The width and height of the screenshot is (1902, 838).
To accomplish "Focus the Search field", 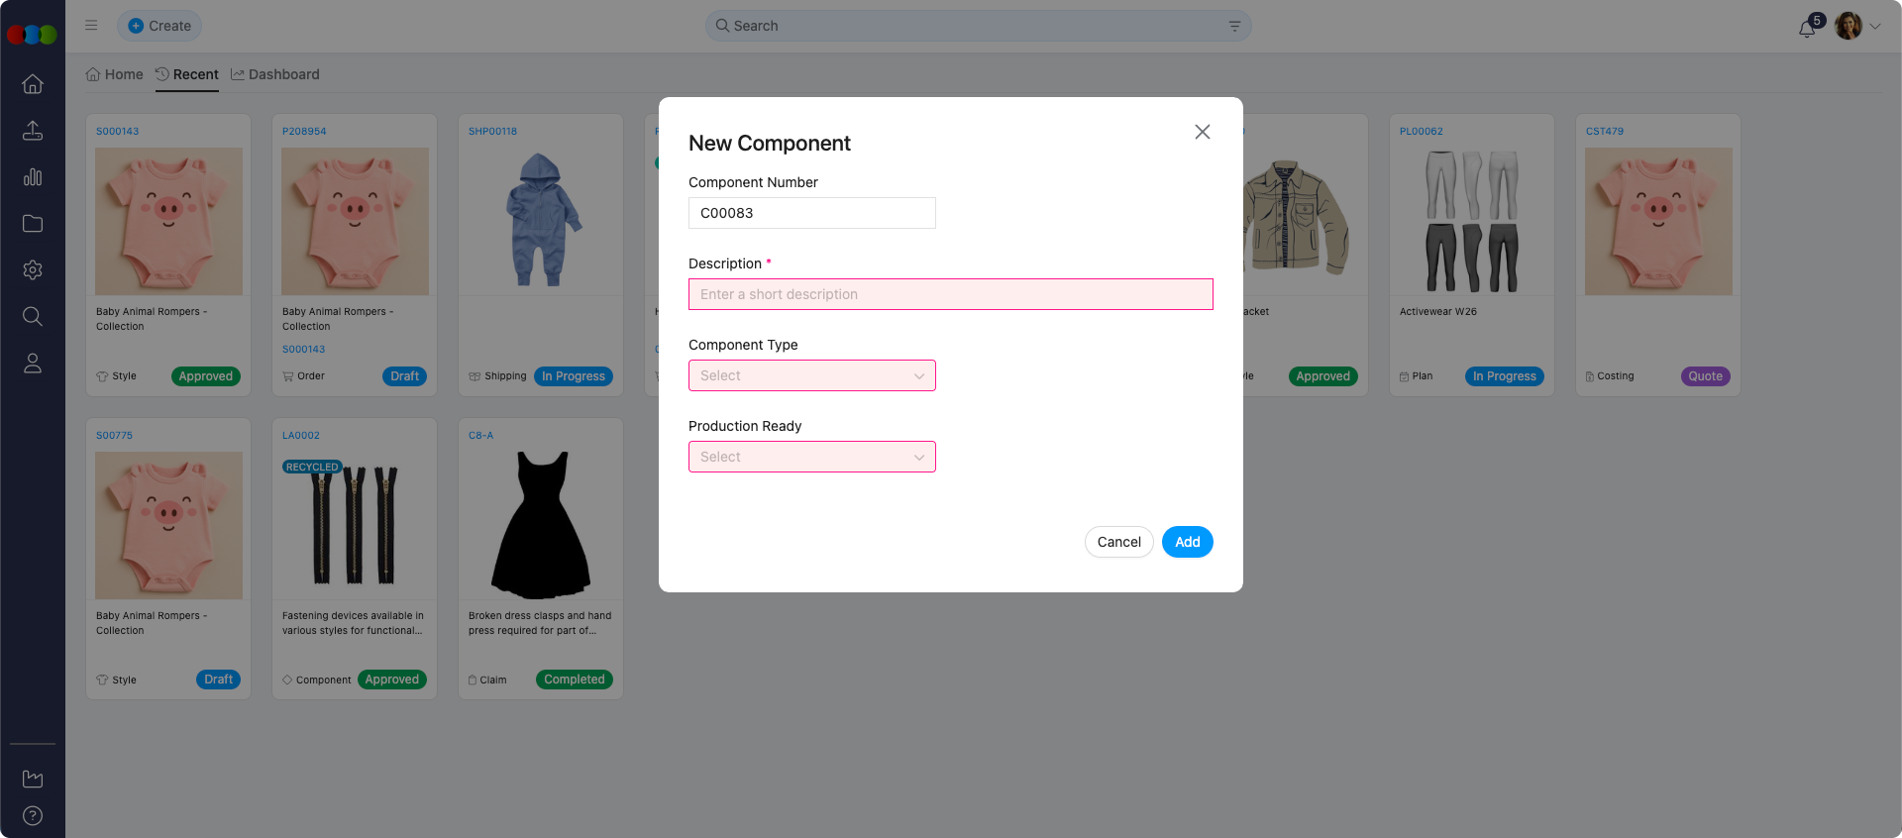I will coord(979,26).
